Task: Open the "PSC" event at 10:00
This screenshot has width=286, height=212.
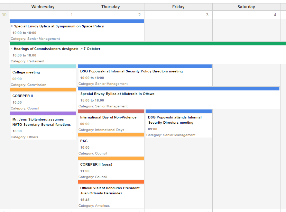Action: (83, 141)
